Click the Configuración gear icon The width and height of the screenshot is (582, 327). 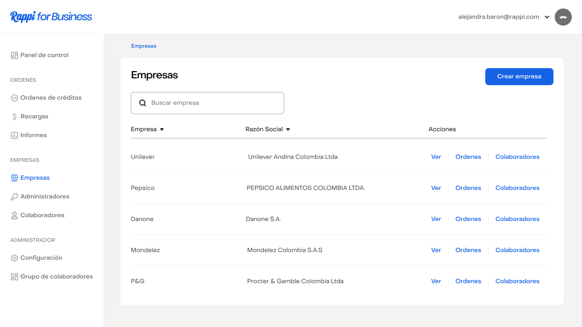(x=14, y=258)
